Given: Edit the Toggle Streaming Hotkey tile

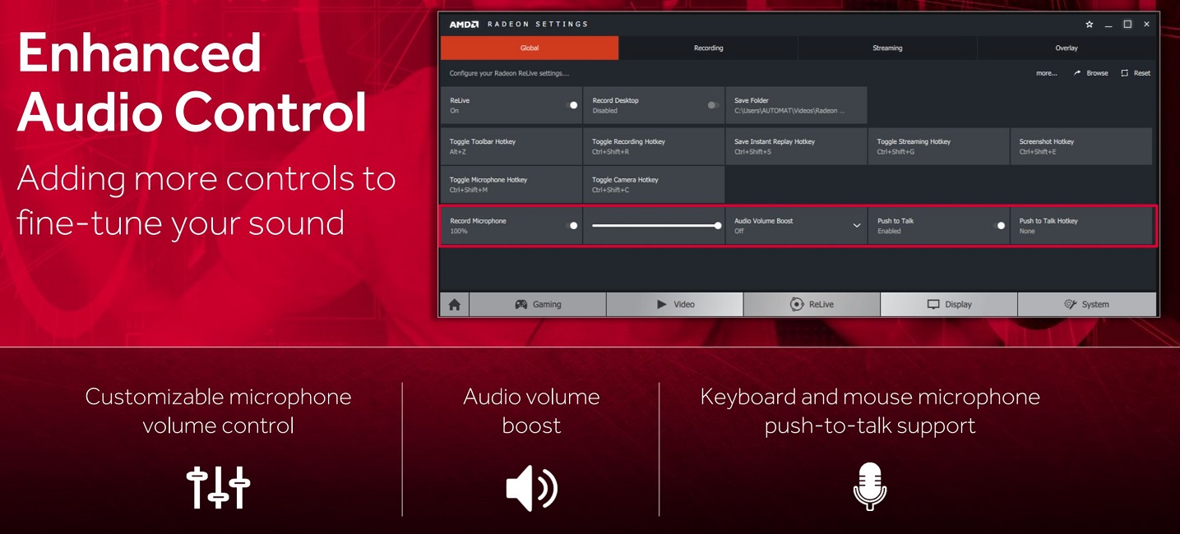Looking at the screenshot, I should click(938, 146).
